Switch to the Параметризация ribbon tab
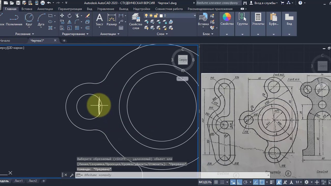The height and width of the screenshot is (186, 331). tap(70, 9)
